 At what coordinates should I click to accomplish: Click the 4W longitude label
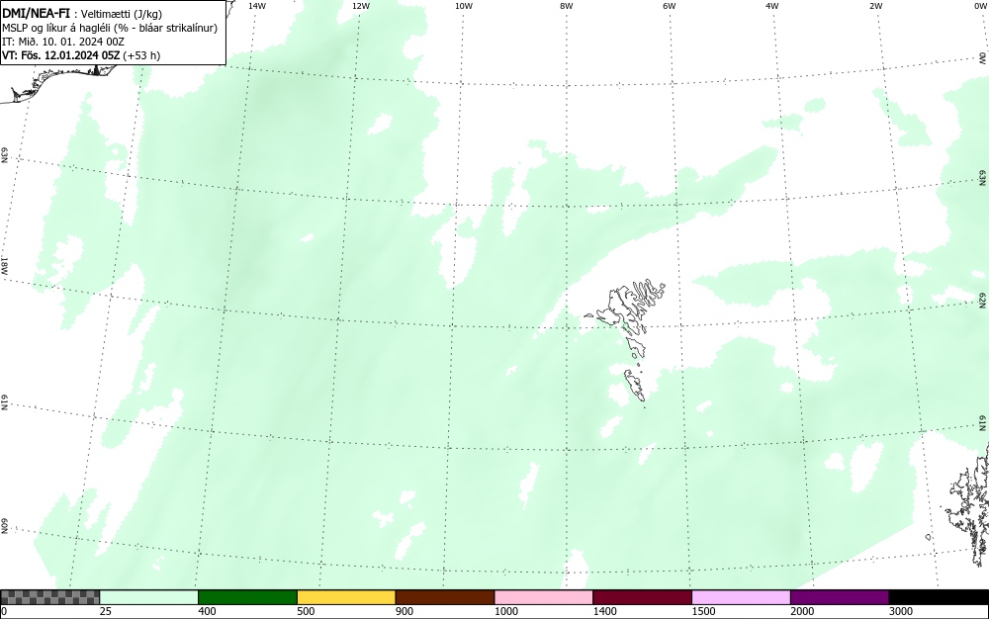pyautogui.click(x=772, y=6)
